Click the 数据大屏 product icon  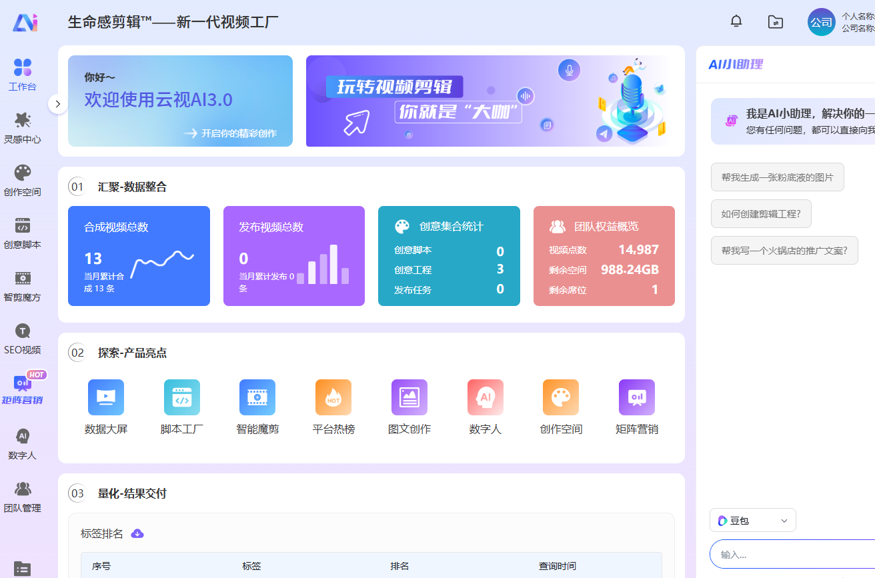point(105,397)
